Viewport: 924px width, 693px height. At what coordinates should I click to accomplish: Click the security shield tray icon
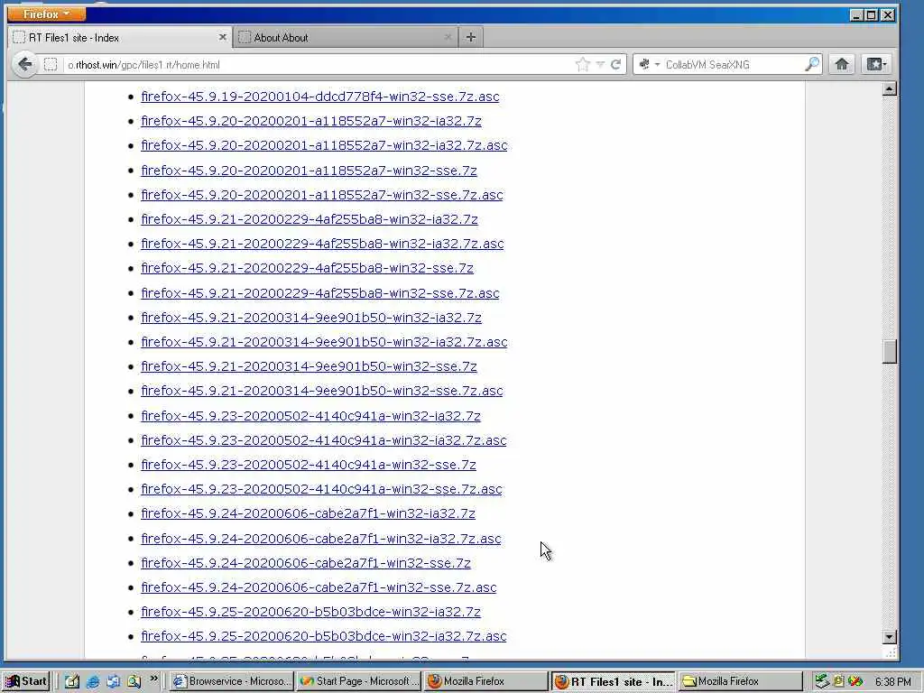coord(855,682)
